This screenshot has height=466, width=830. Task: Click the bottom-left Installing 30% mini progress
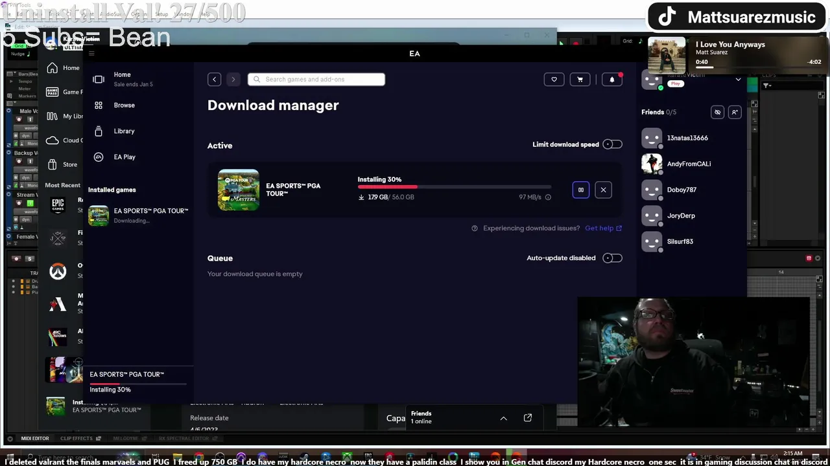click(x=138, y=384)
